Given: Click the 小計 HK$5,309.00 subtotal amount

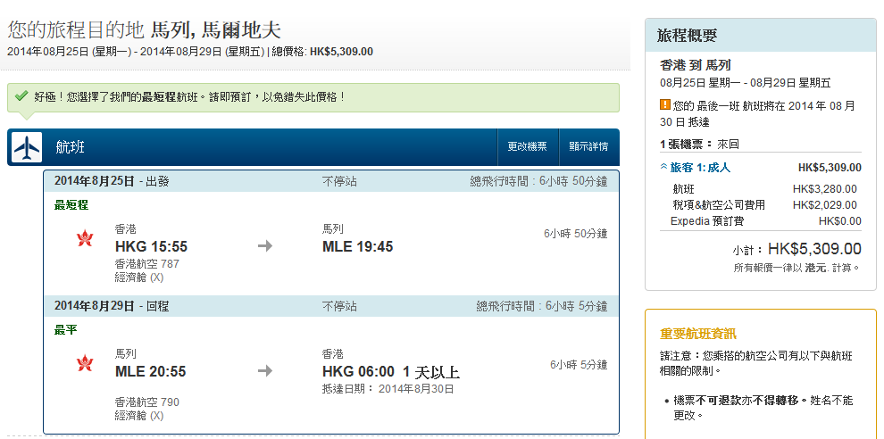Looking at the screenshot, I should point(813,249).
